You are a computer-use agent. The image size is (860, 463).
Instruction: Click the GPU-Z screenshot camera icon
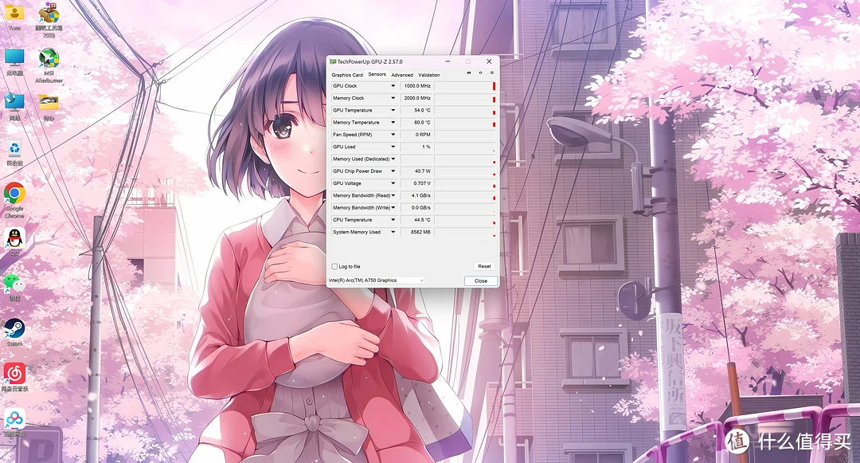coord(469,73)
